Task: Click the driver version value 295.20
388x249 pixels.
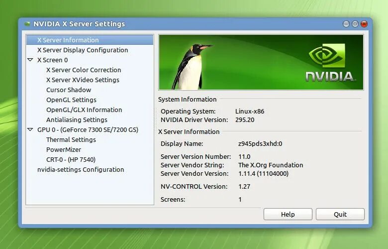Action: tap(245, 120)
